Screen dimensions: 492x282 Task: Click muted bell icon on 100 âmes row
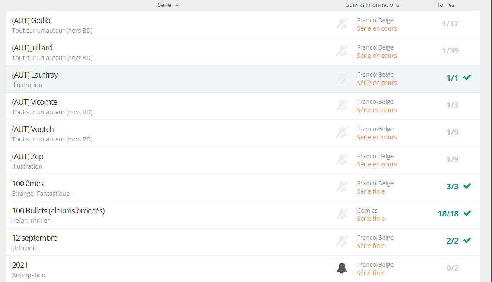tap(342, 187)
